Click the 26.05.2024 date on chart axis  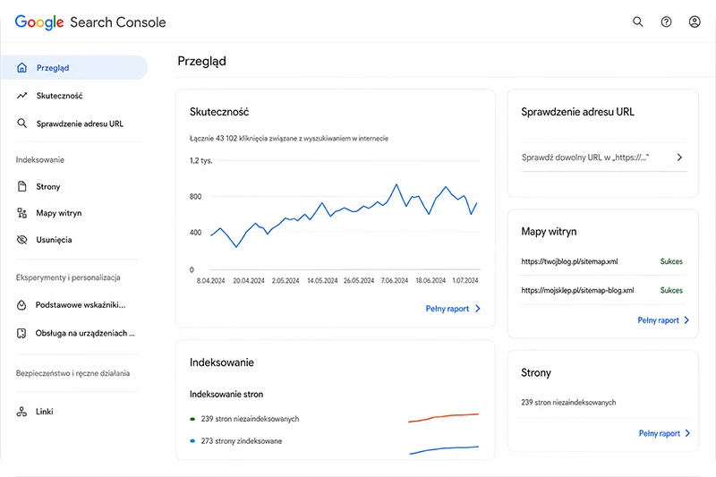click(x=359, y=281)
